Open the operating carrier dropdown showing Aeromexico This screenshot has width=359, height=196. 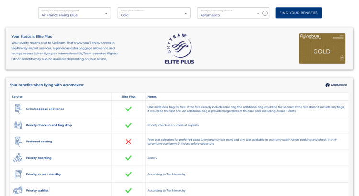[x=229, y=13]
